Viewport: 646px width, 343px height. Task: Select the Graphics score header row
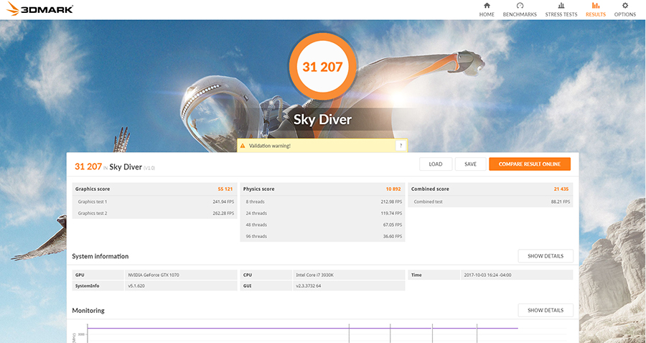tap(154, 189)
